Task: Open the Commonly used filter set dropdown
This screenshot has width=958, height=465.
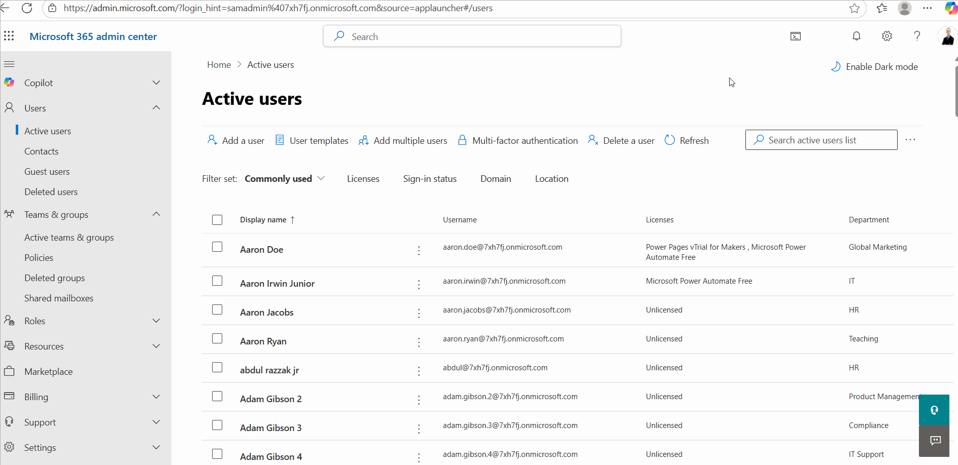Action: [x=284, y=179]
